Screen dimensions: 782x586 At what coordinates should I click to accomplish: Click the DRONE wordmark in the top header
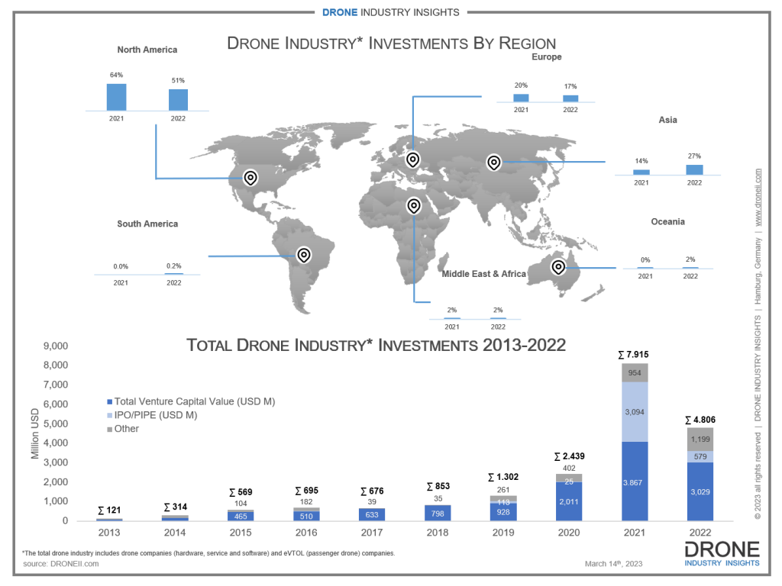coord(340,12)
